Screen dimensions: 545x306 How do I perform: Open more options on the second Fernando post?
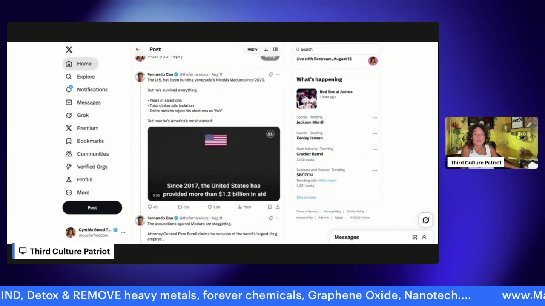click(278, 218)
